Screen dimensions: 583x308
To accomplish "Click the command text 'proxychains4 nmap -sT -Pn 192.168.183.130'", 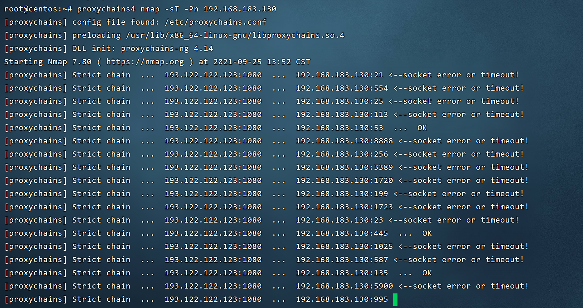I will 176,9.
